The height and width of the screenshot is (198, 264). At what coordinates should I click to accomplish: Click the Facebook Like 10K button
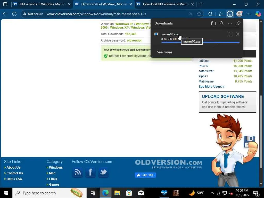point(145,175)
